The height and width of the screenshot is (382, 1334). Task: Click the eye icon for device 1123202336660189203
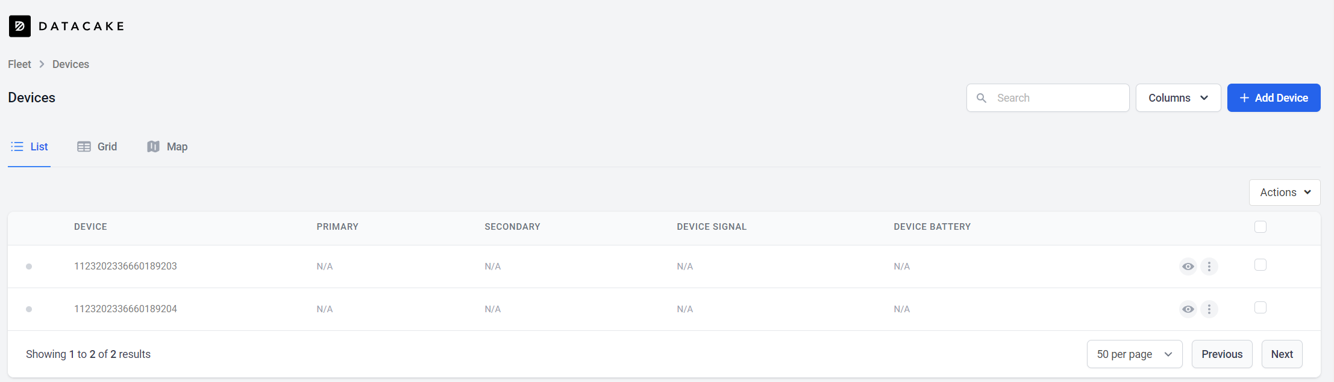1188,266
